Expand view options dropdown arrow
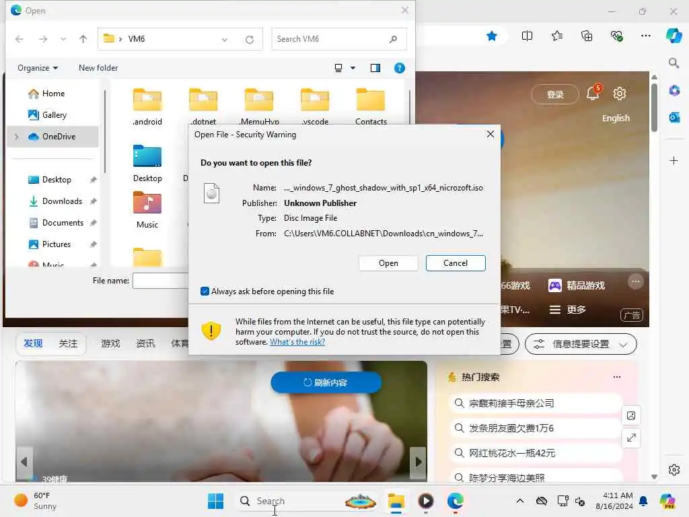Image resolution: width=689 pixels, height=517 pixels. [x=353, y=68]
